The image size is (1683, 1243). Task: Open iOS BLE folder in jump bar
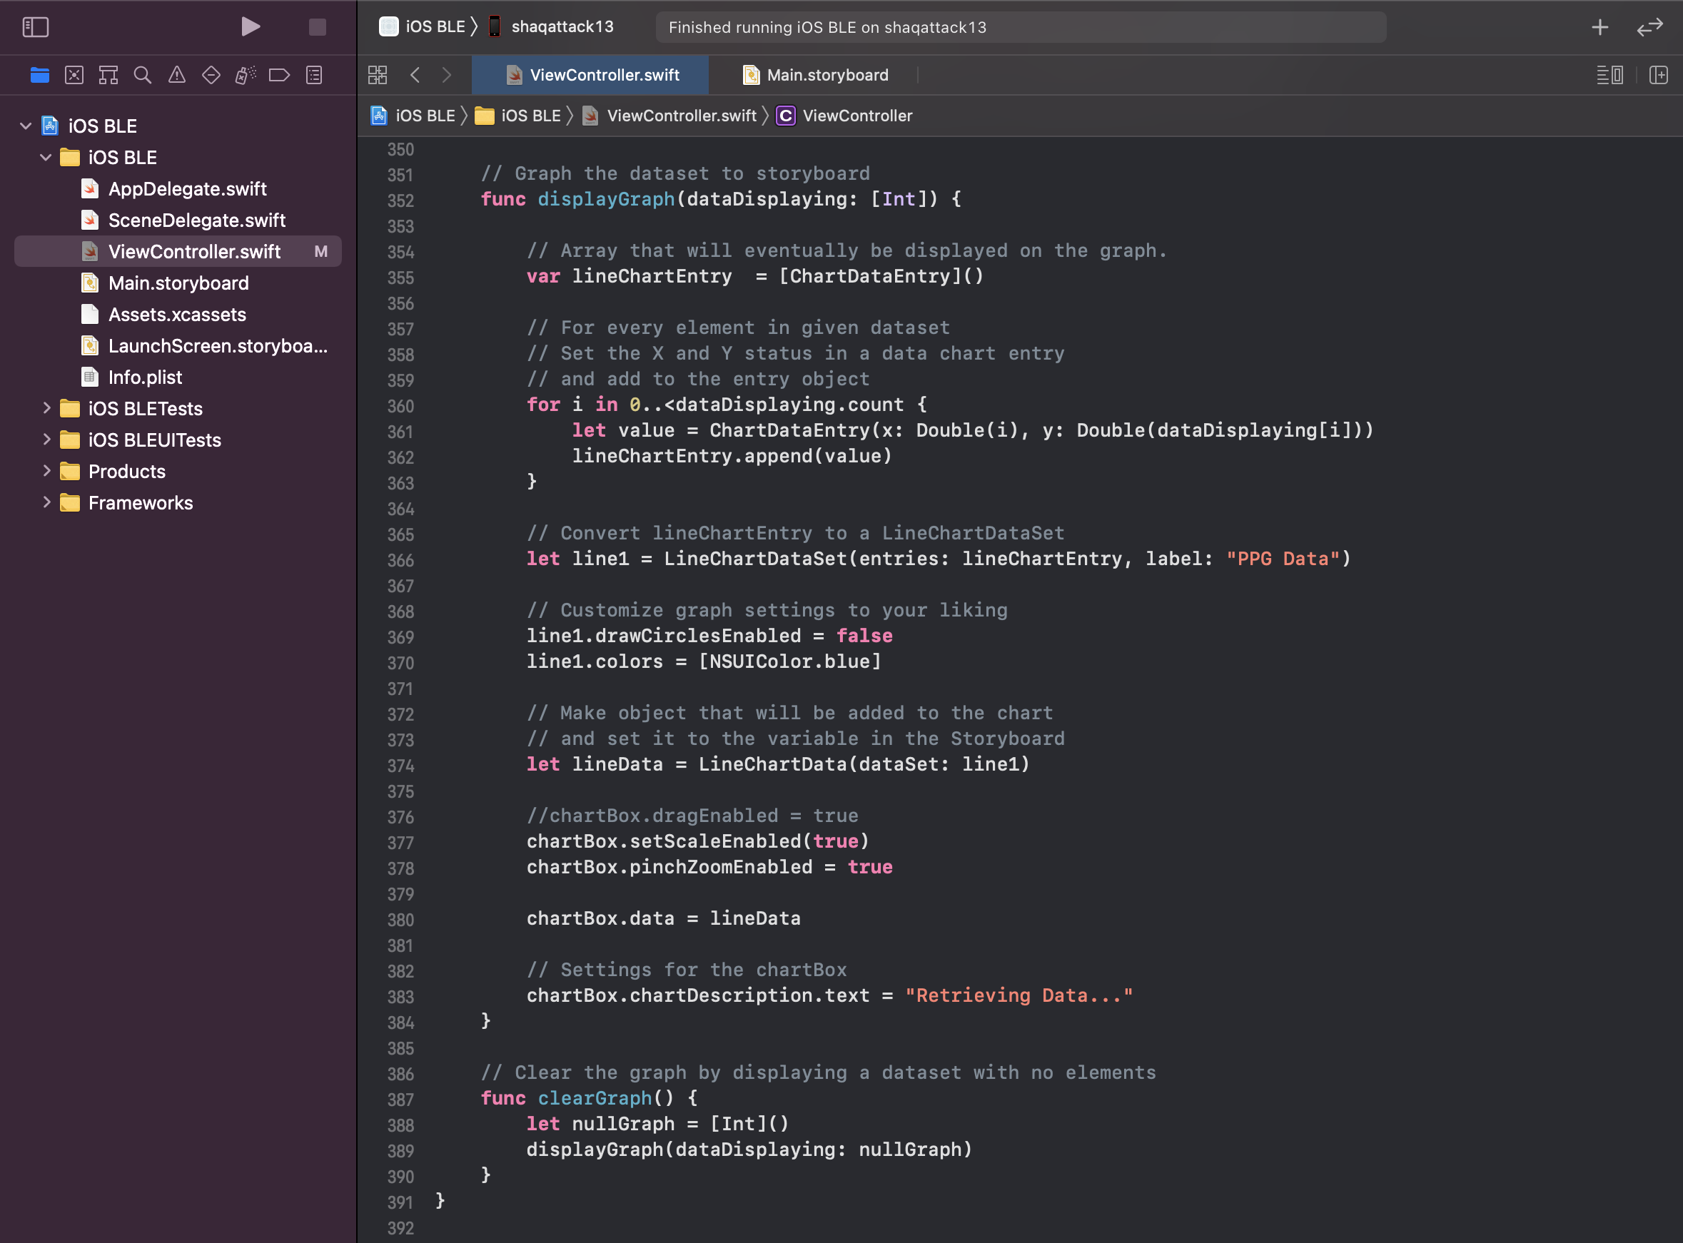tap(518, 115)
